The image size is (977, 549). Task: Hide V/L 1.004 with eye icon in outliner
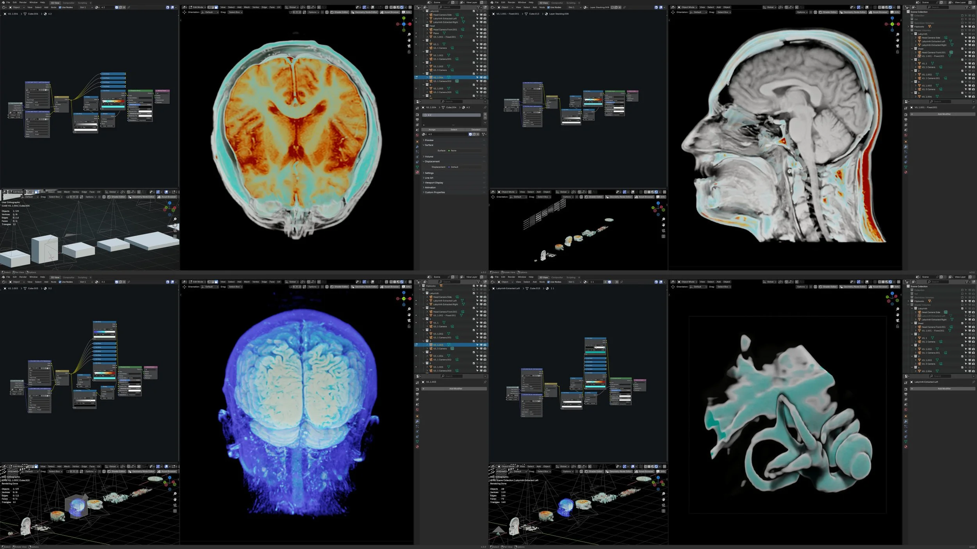tap(481, 77)
